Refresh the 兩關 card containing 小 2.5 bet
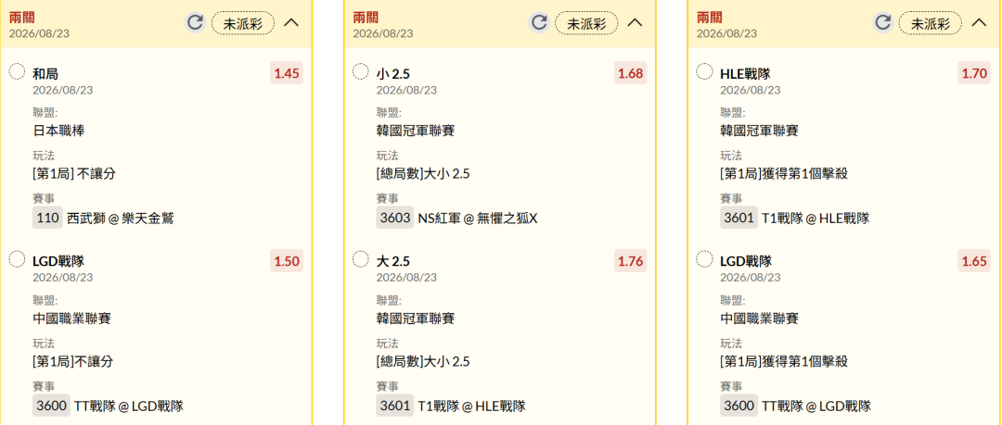The image size is (1002, 425). [x=539, y=23]
